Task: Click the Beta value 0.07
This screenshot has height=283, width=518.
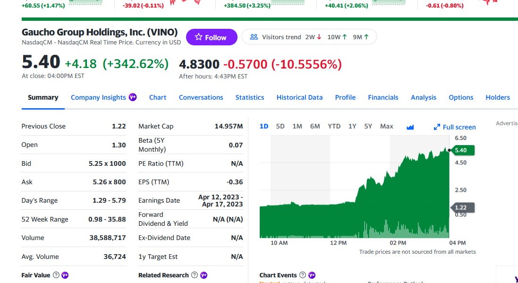Action: [x=236, y=145]
